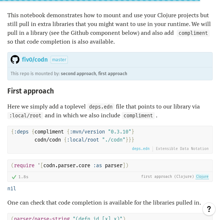Click the ':local/root' inline code snippet
220x220 pixels.
pyautogui.click(x=25, y=115)
